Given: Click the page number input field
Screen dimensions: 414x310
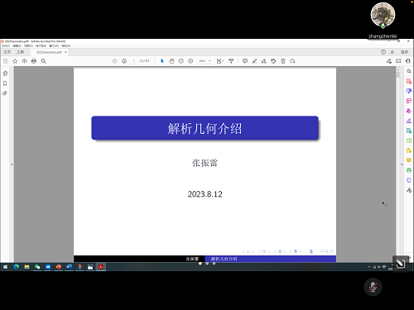Looking at the screenshot, I should [x=134, y=61].
